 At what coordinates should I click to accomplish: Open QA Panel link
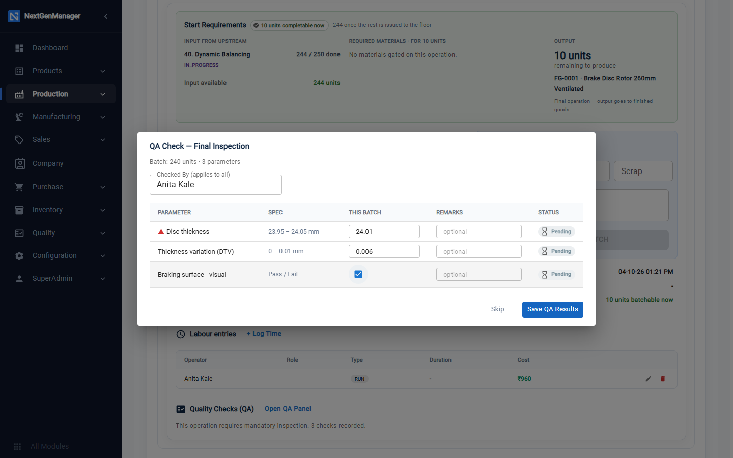pyautogui.click(x=288, y=409)
